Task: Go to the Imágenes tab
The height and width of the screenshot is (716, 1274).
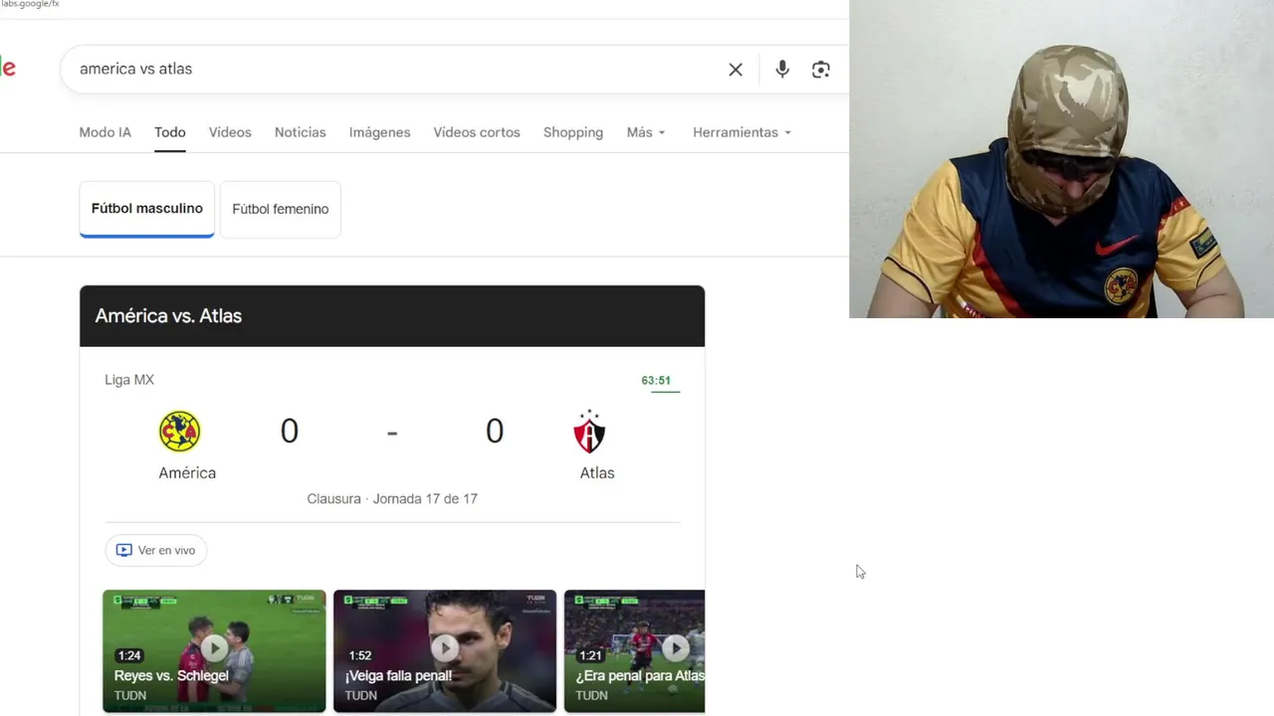Action: [379, 132]
